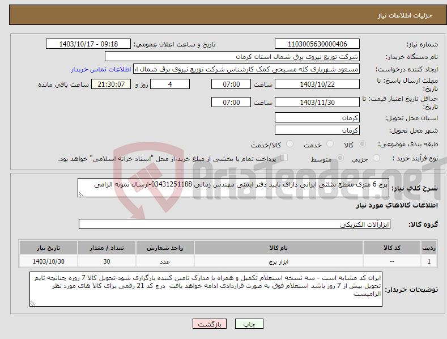Click the بازگشت back button
447x339 pixels.
click(x=210, y=324)
